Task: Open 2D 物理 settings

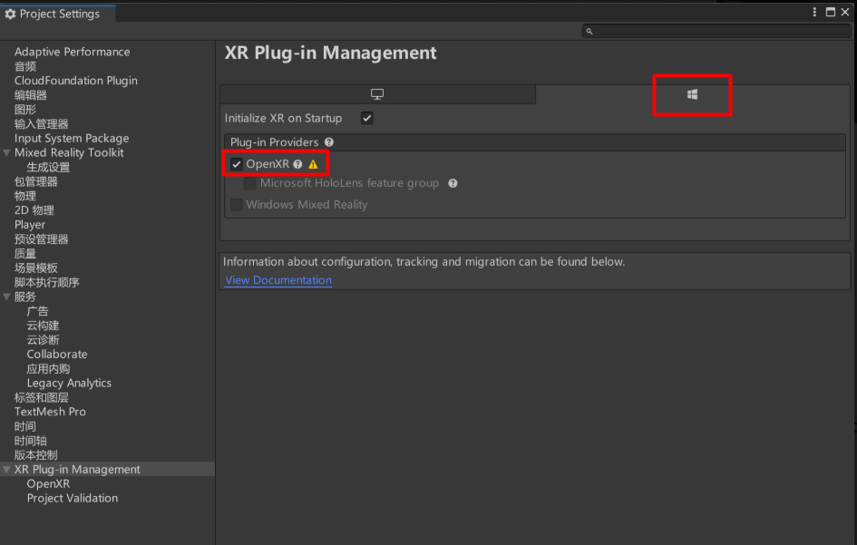Action: click(34, 210)
